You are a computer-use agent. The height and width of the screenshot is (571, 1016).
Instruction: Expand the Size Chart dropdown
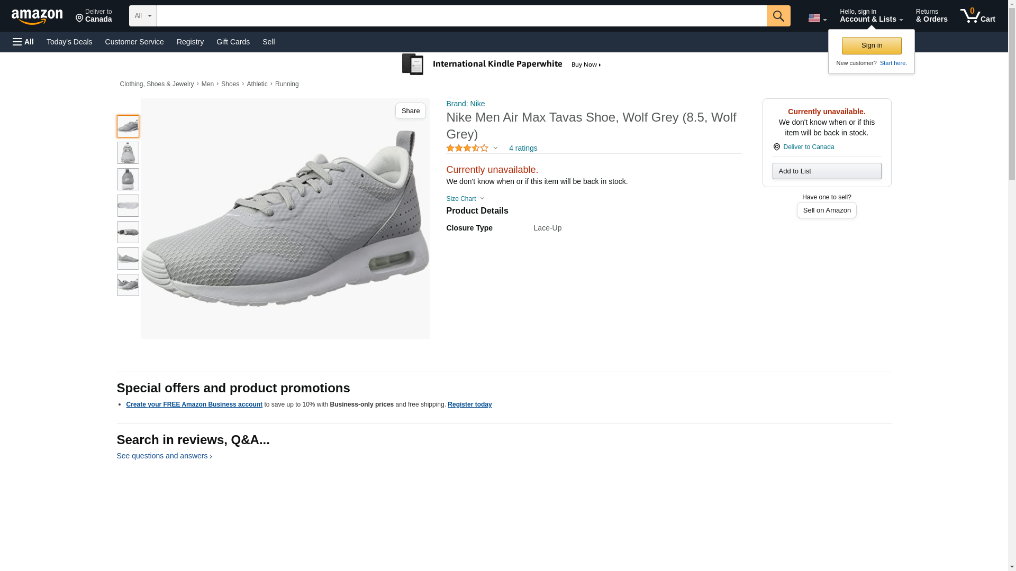465,199
